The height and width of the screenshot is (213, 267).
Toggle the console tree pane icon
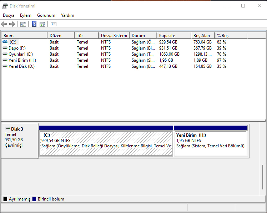click(x=23, y=24)
